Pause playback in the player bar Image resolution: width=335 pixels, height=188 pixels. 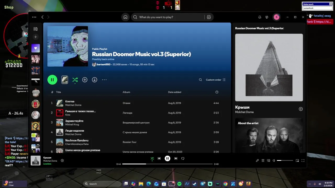[x=167, y=158]
